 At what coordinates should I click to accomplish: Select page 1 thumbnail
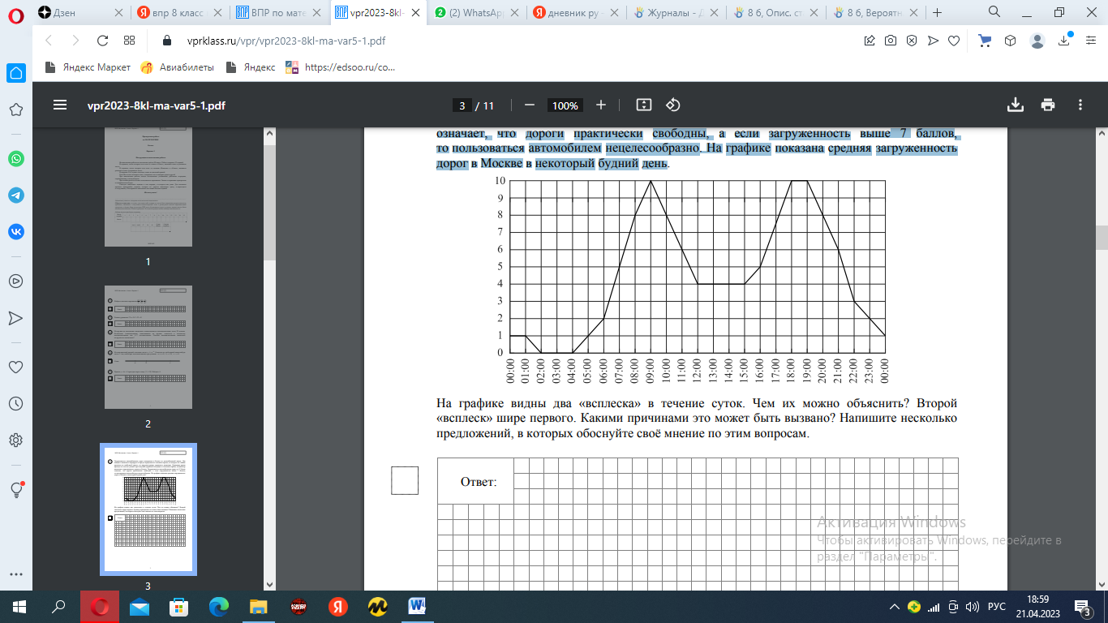pos(148,187)
